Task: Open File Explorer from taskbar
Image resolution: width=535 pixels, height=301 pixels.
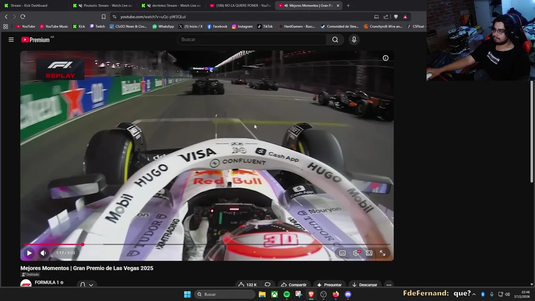Action: (x=262, y=294)
